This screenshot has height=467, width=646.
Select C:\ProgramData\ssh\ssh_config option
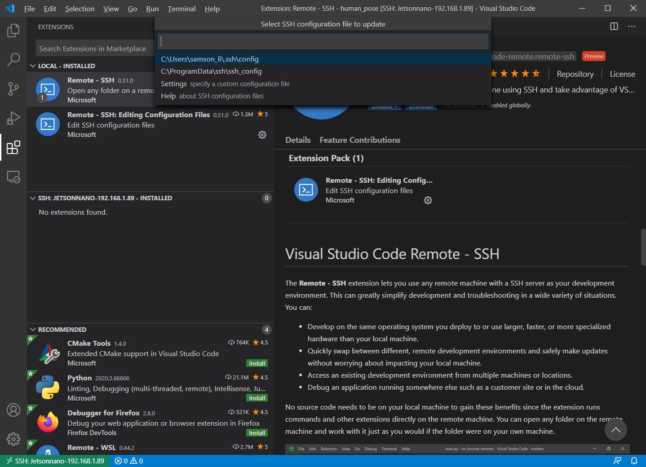(x=323, y=71)
